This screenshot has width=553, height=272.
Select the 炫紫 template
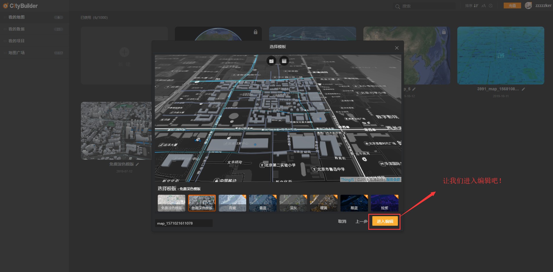(385, 203)
